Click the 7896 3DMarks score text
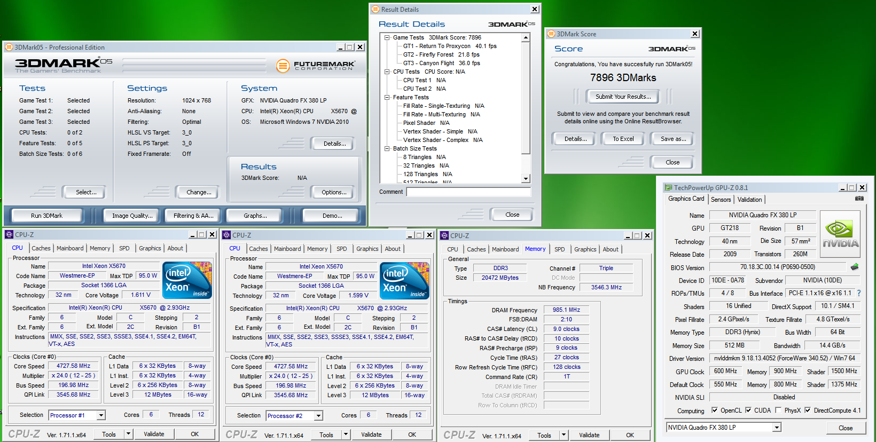 [x=623, y=77]
